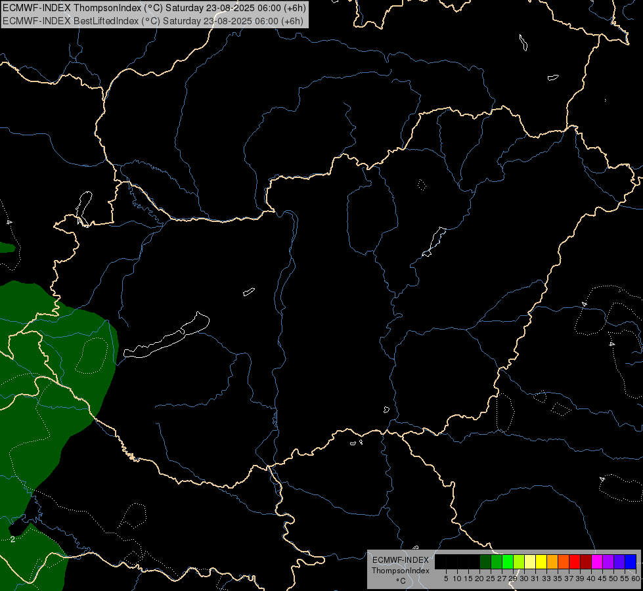Pick the indigo 50–55 legend swatch

pos(619,561)
